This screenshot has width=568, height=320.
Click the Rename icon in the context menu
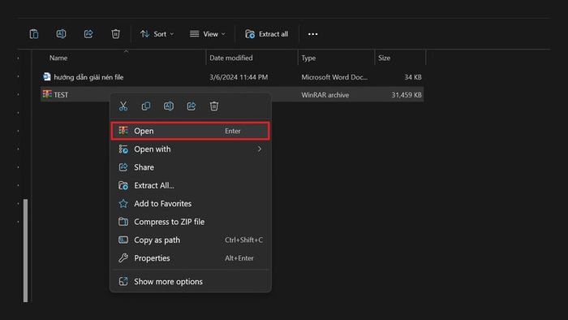pos(169,106)
